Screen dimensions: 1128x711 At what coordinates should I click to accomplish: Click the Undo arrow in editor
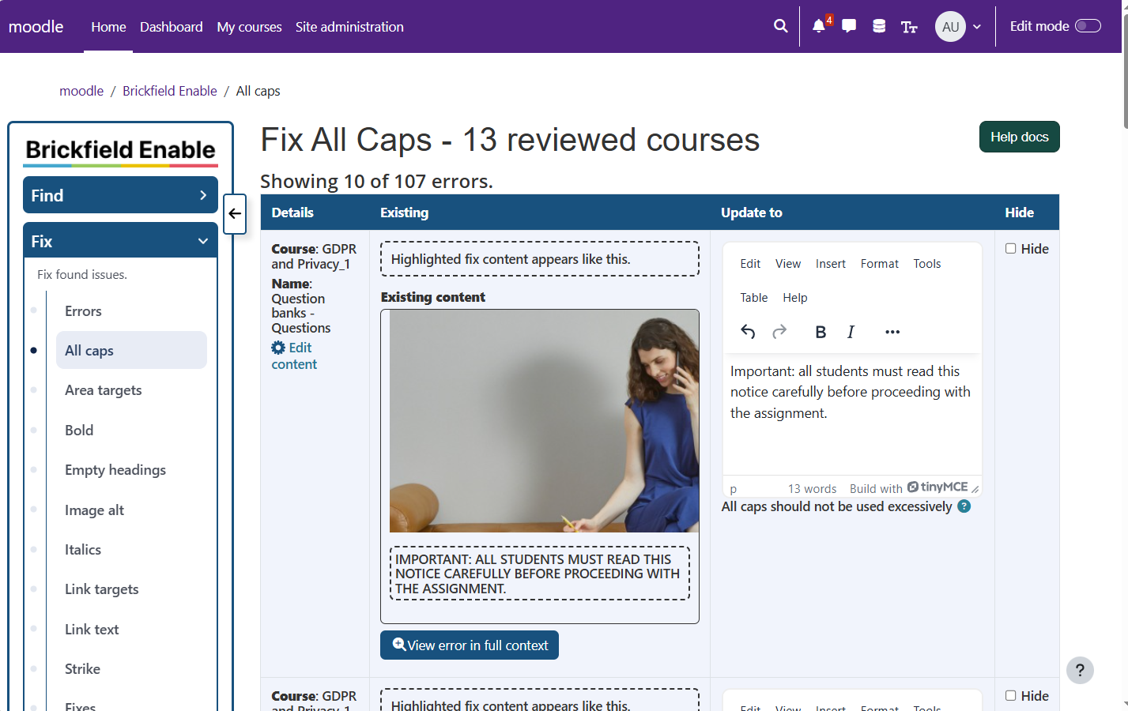[x=748, y=332]
